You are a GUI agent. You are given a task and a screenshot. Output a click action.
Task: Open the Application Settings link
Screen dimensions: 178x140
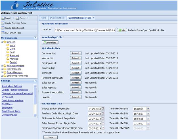tap(12, 86)
